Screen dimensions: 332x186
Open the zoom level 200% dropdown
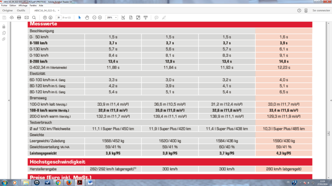[111, 17]
